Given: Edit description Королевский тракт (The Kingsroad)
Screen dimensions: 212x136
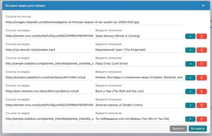Looking at the screenshot, I should point(139,50).
